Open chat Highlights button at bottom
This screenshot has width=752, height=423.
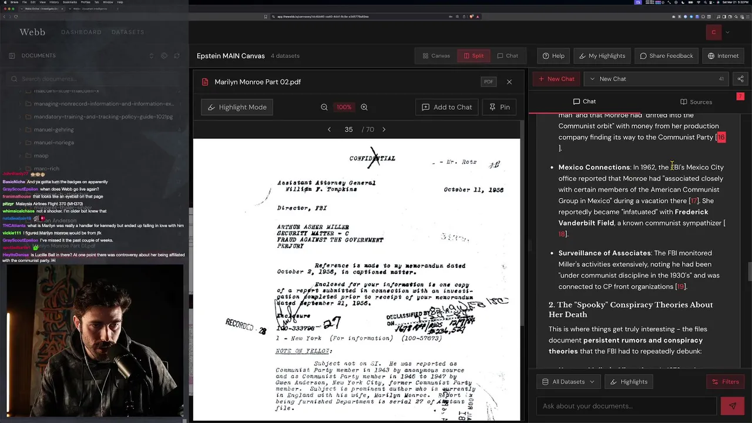pos(629,382)
